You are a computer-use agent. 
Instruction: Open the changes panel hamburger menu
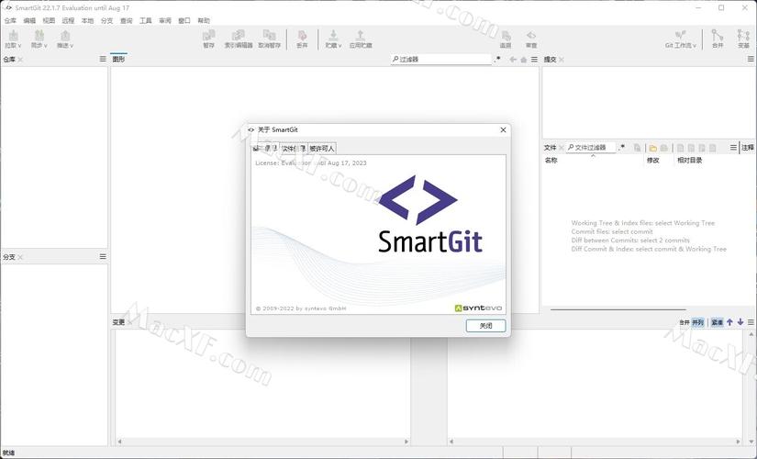point(751,322)
